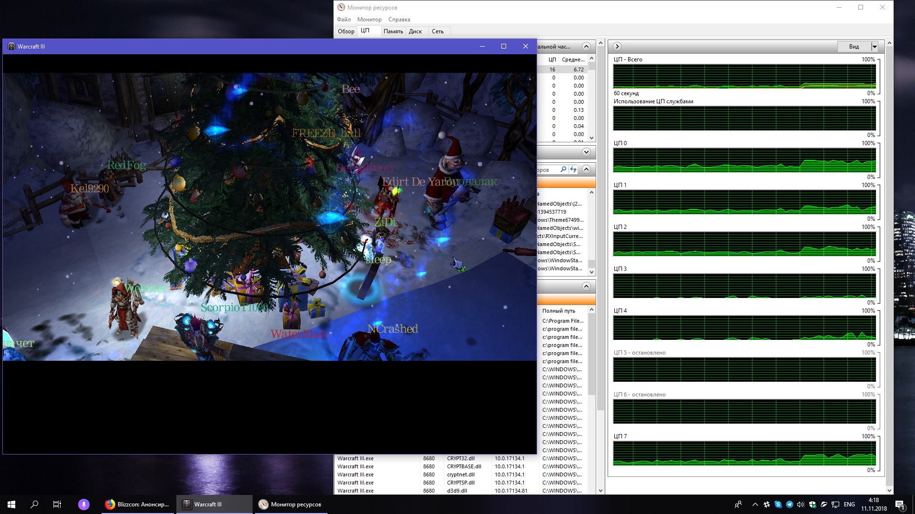Click the Вид button

[x=854, y=47]
